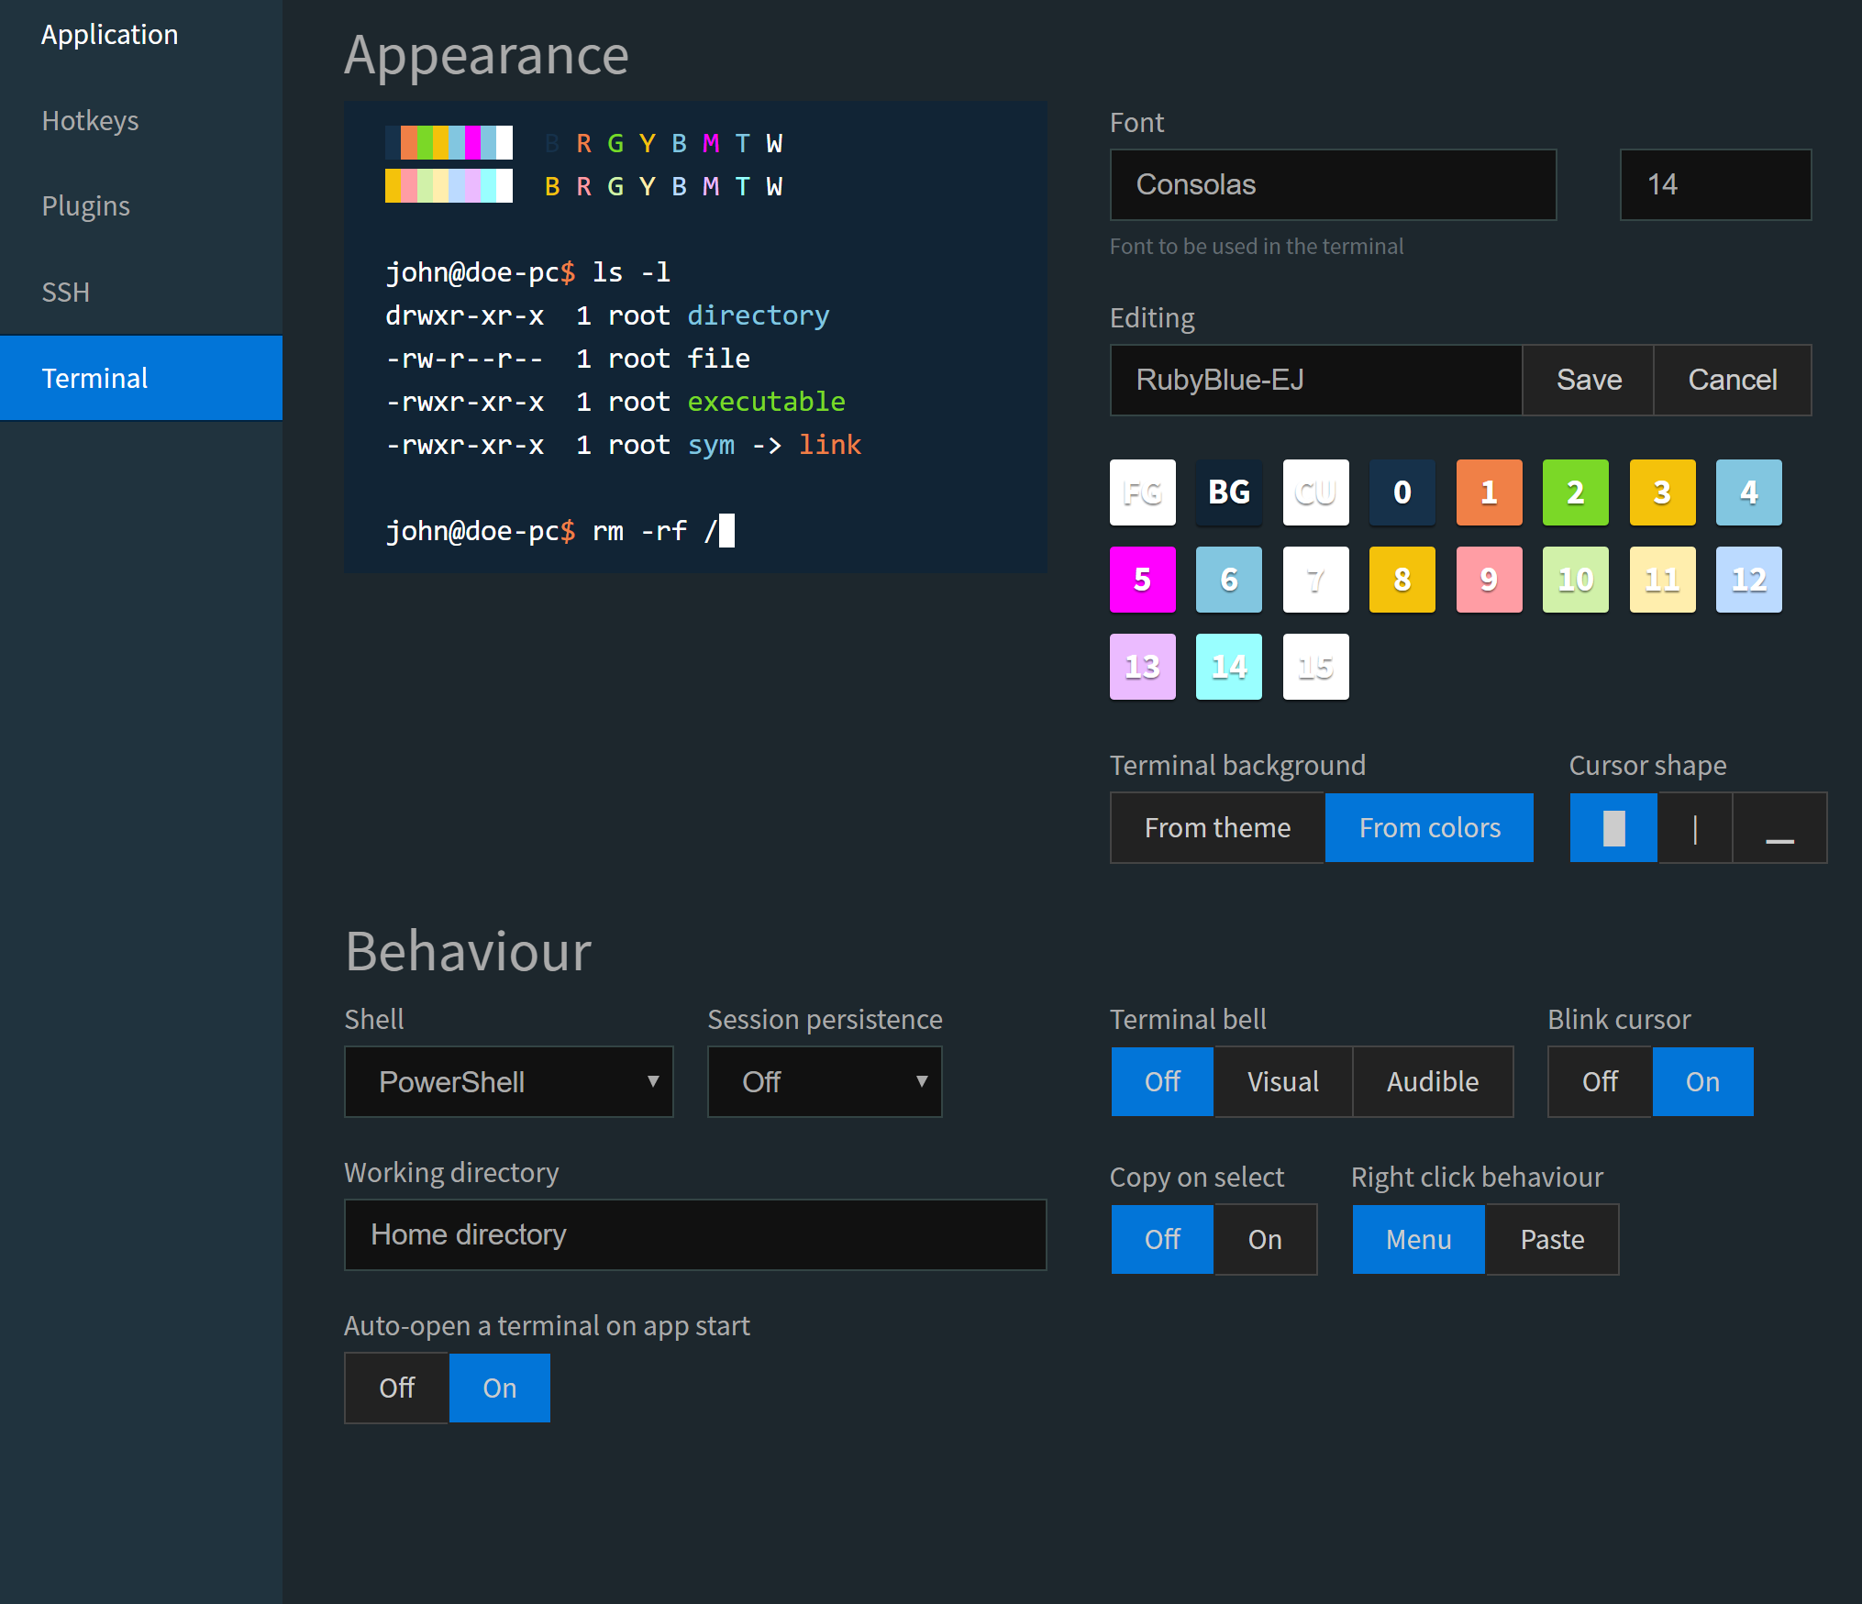Turn Copy on select Off

click(x=1162, y=1240)
